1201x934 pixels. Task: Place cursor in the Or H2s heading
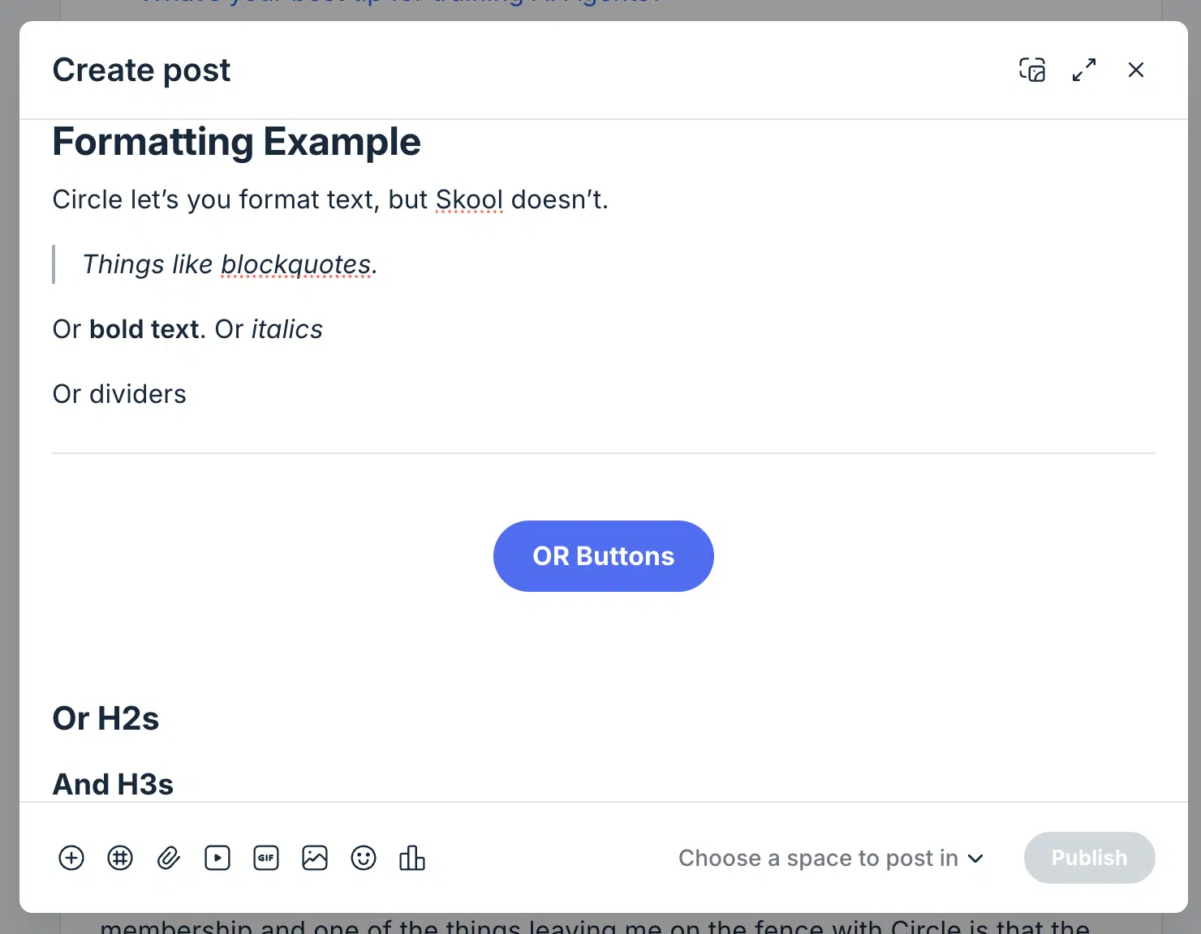click(x=105, y=718)
